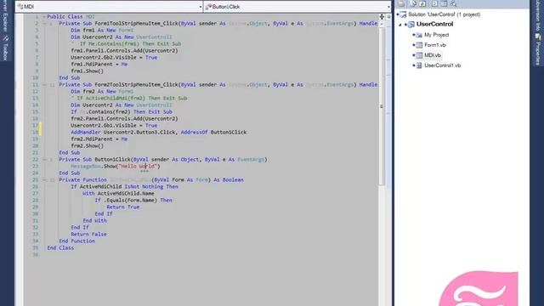Viewport: 544px width, 306px height.
Task: Refresh the Solution Explorer tree
Action: click(x=423, y=3)
